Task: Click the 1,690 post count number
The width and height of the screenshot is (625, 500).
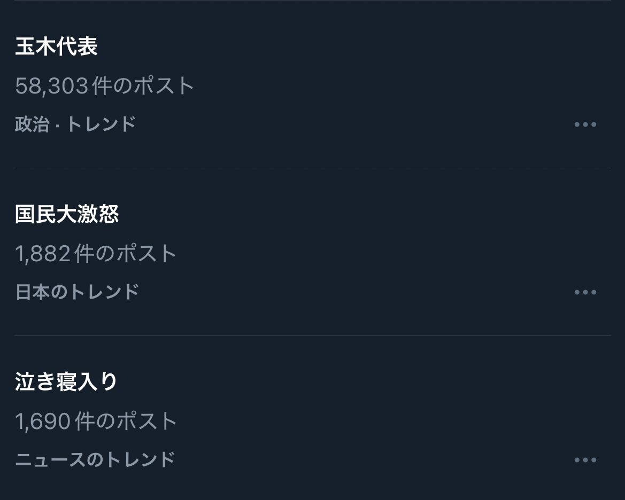Action: click(43, 421)
